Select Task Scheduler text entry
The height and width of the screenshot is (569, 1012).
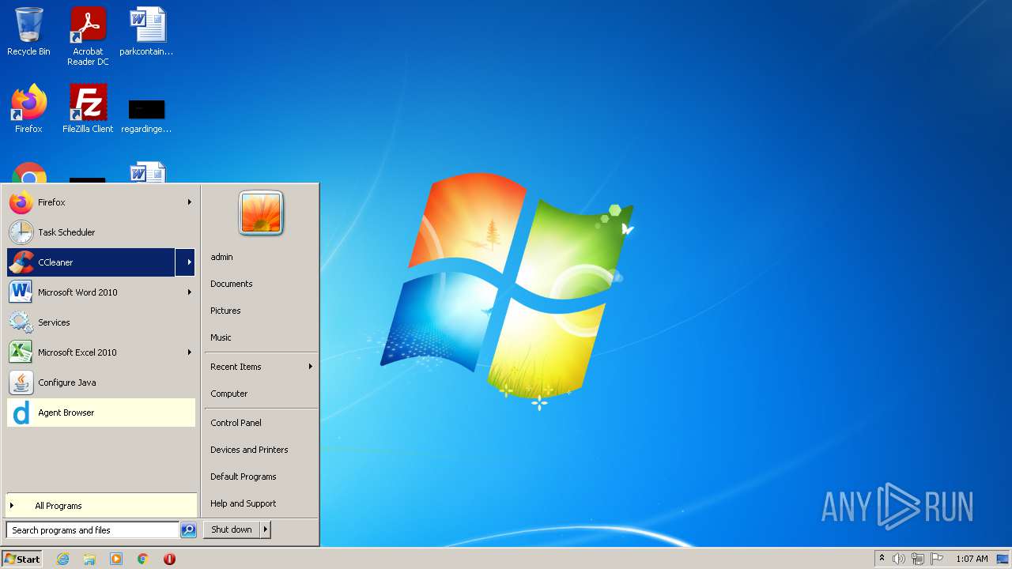click(x=66, y=232)
